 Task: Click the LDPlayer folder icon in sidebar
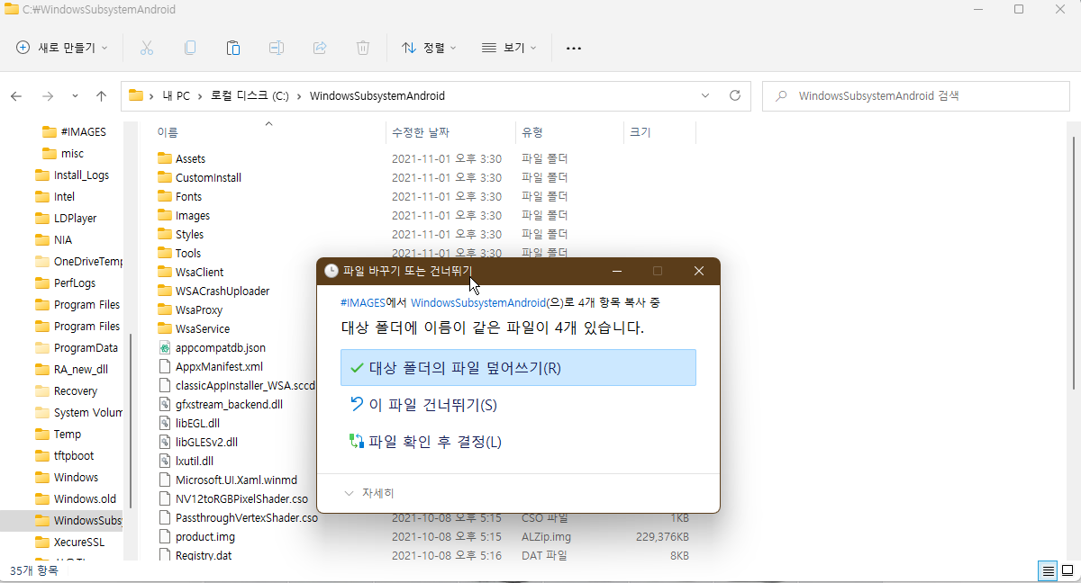[x=41, y=218]
